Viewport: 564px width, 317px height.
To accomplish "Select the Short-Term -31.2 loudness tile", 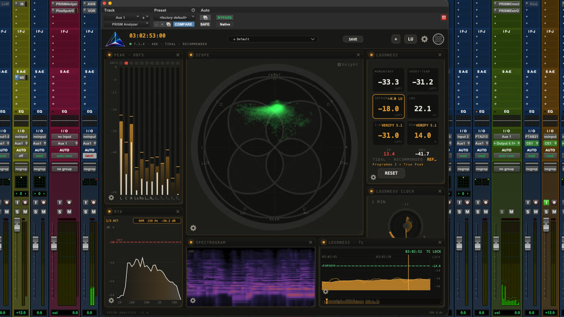I will click(422, 79).
